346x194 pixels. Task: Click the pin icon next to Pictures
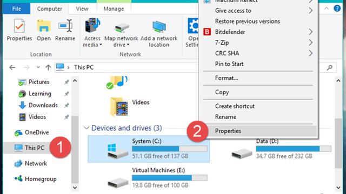[x=66, y=82]
